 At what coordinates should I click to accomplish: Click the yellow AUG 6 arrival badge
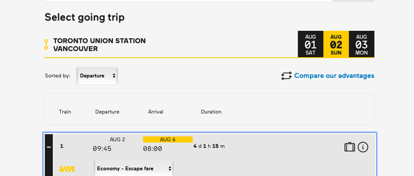click(x=168, y=139)
